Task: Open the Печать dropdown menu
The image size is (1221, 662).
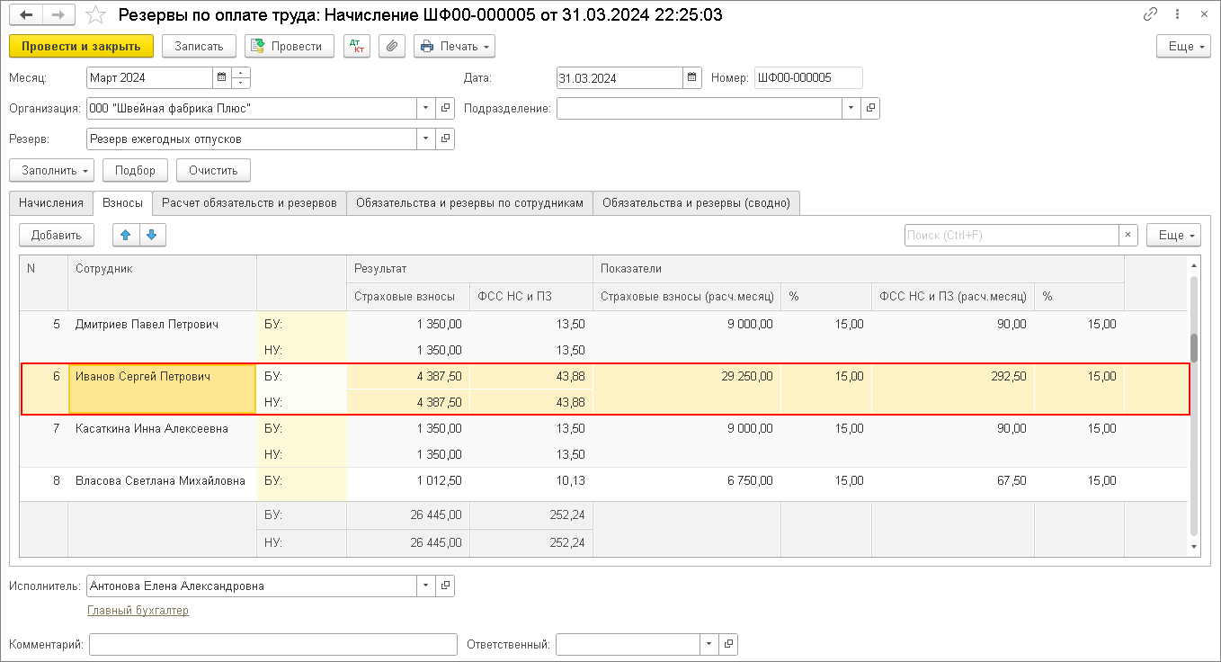Action: point(455,46)
